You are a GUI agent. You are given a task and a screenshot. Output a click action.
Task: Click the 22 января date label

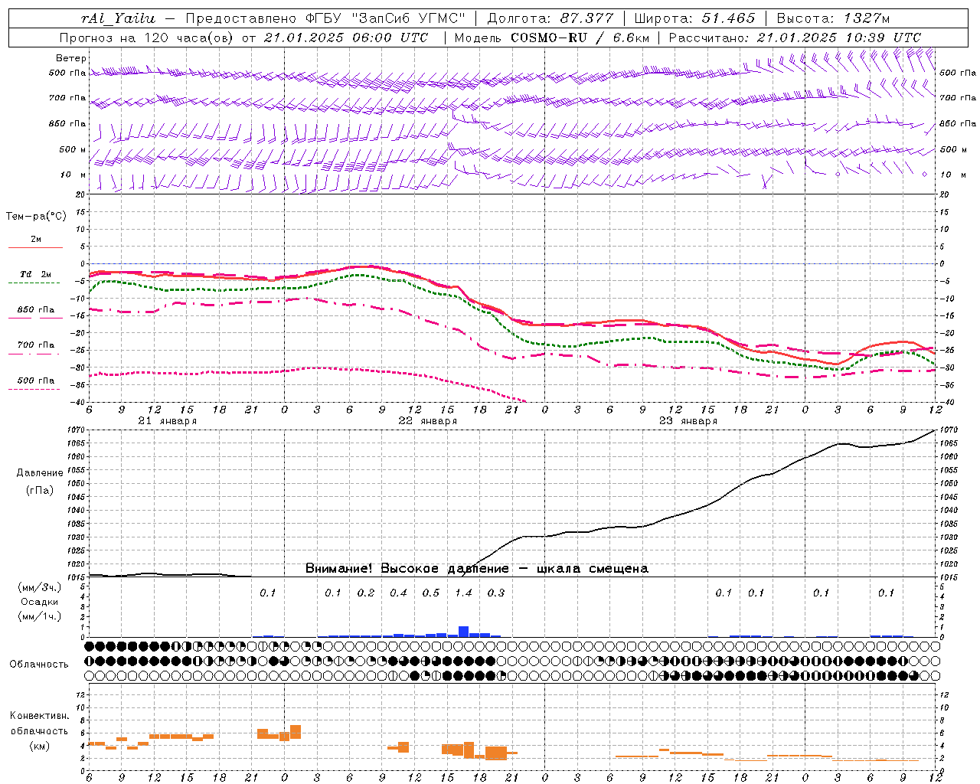point(428,421)
